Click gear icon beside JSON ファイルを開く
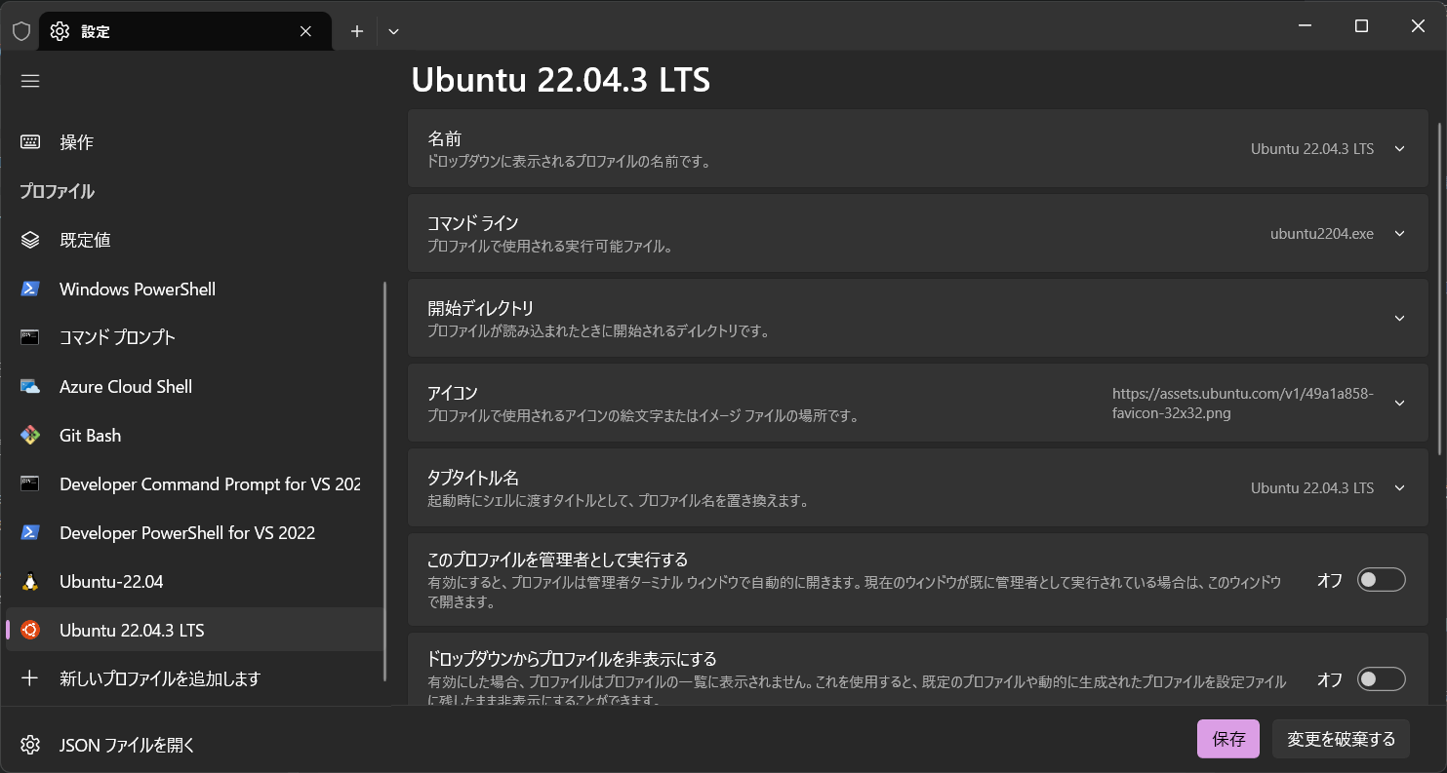 (x=30, y=746)
